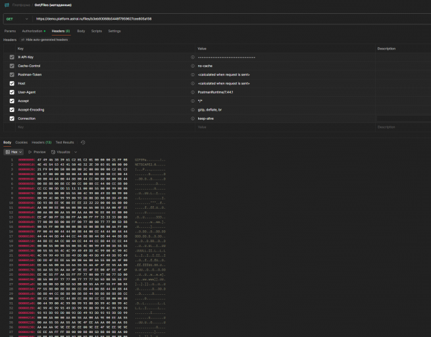The image size is (431, 337).
Task: Toggle the X-API-Key header checkbox
Action: 12,57
